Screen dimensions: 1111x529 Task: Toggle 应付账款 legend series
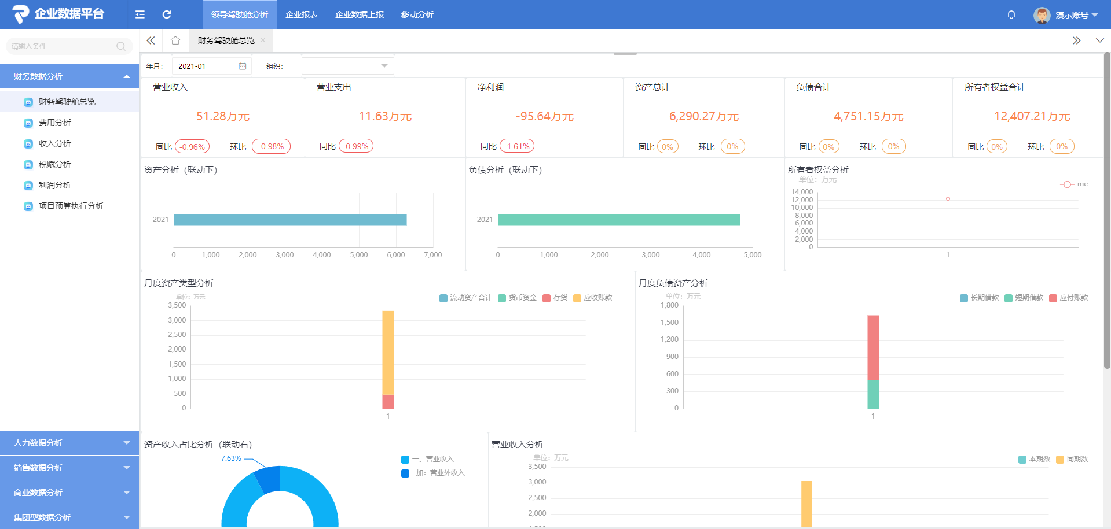pyautogui.click(x=1069, y=298)
